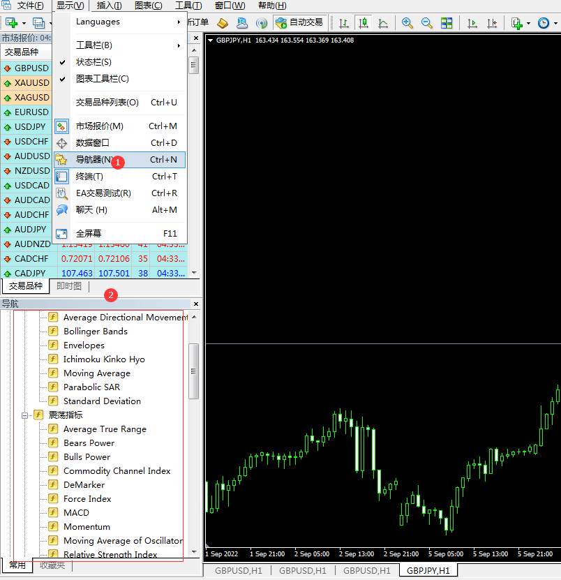Image resolution: width=561 pixels, height=580 pixels.
Task: Switch to line chart toolbar icon
Action: tap(383, 23)
